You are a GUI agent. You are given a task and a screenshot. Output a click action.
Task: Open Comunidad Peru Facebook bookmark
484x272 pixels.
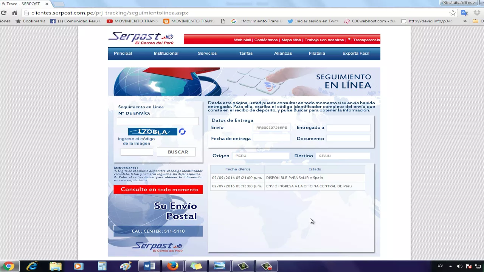click(76, 21)
